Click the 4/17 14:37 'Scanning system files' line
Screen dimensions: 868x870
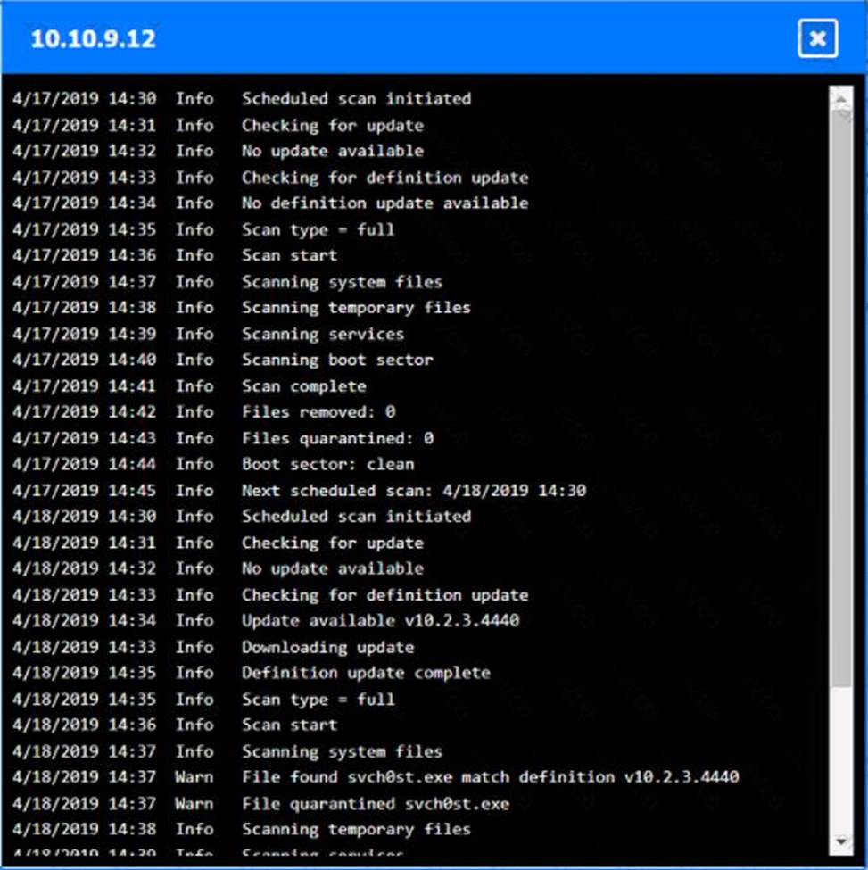click(342, 282)
